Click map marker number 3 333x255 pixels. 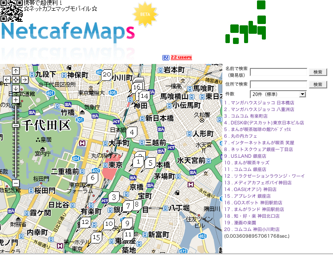point(114,198)
